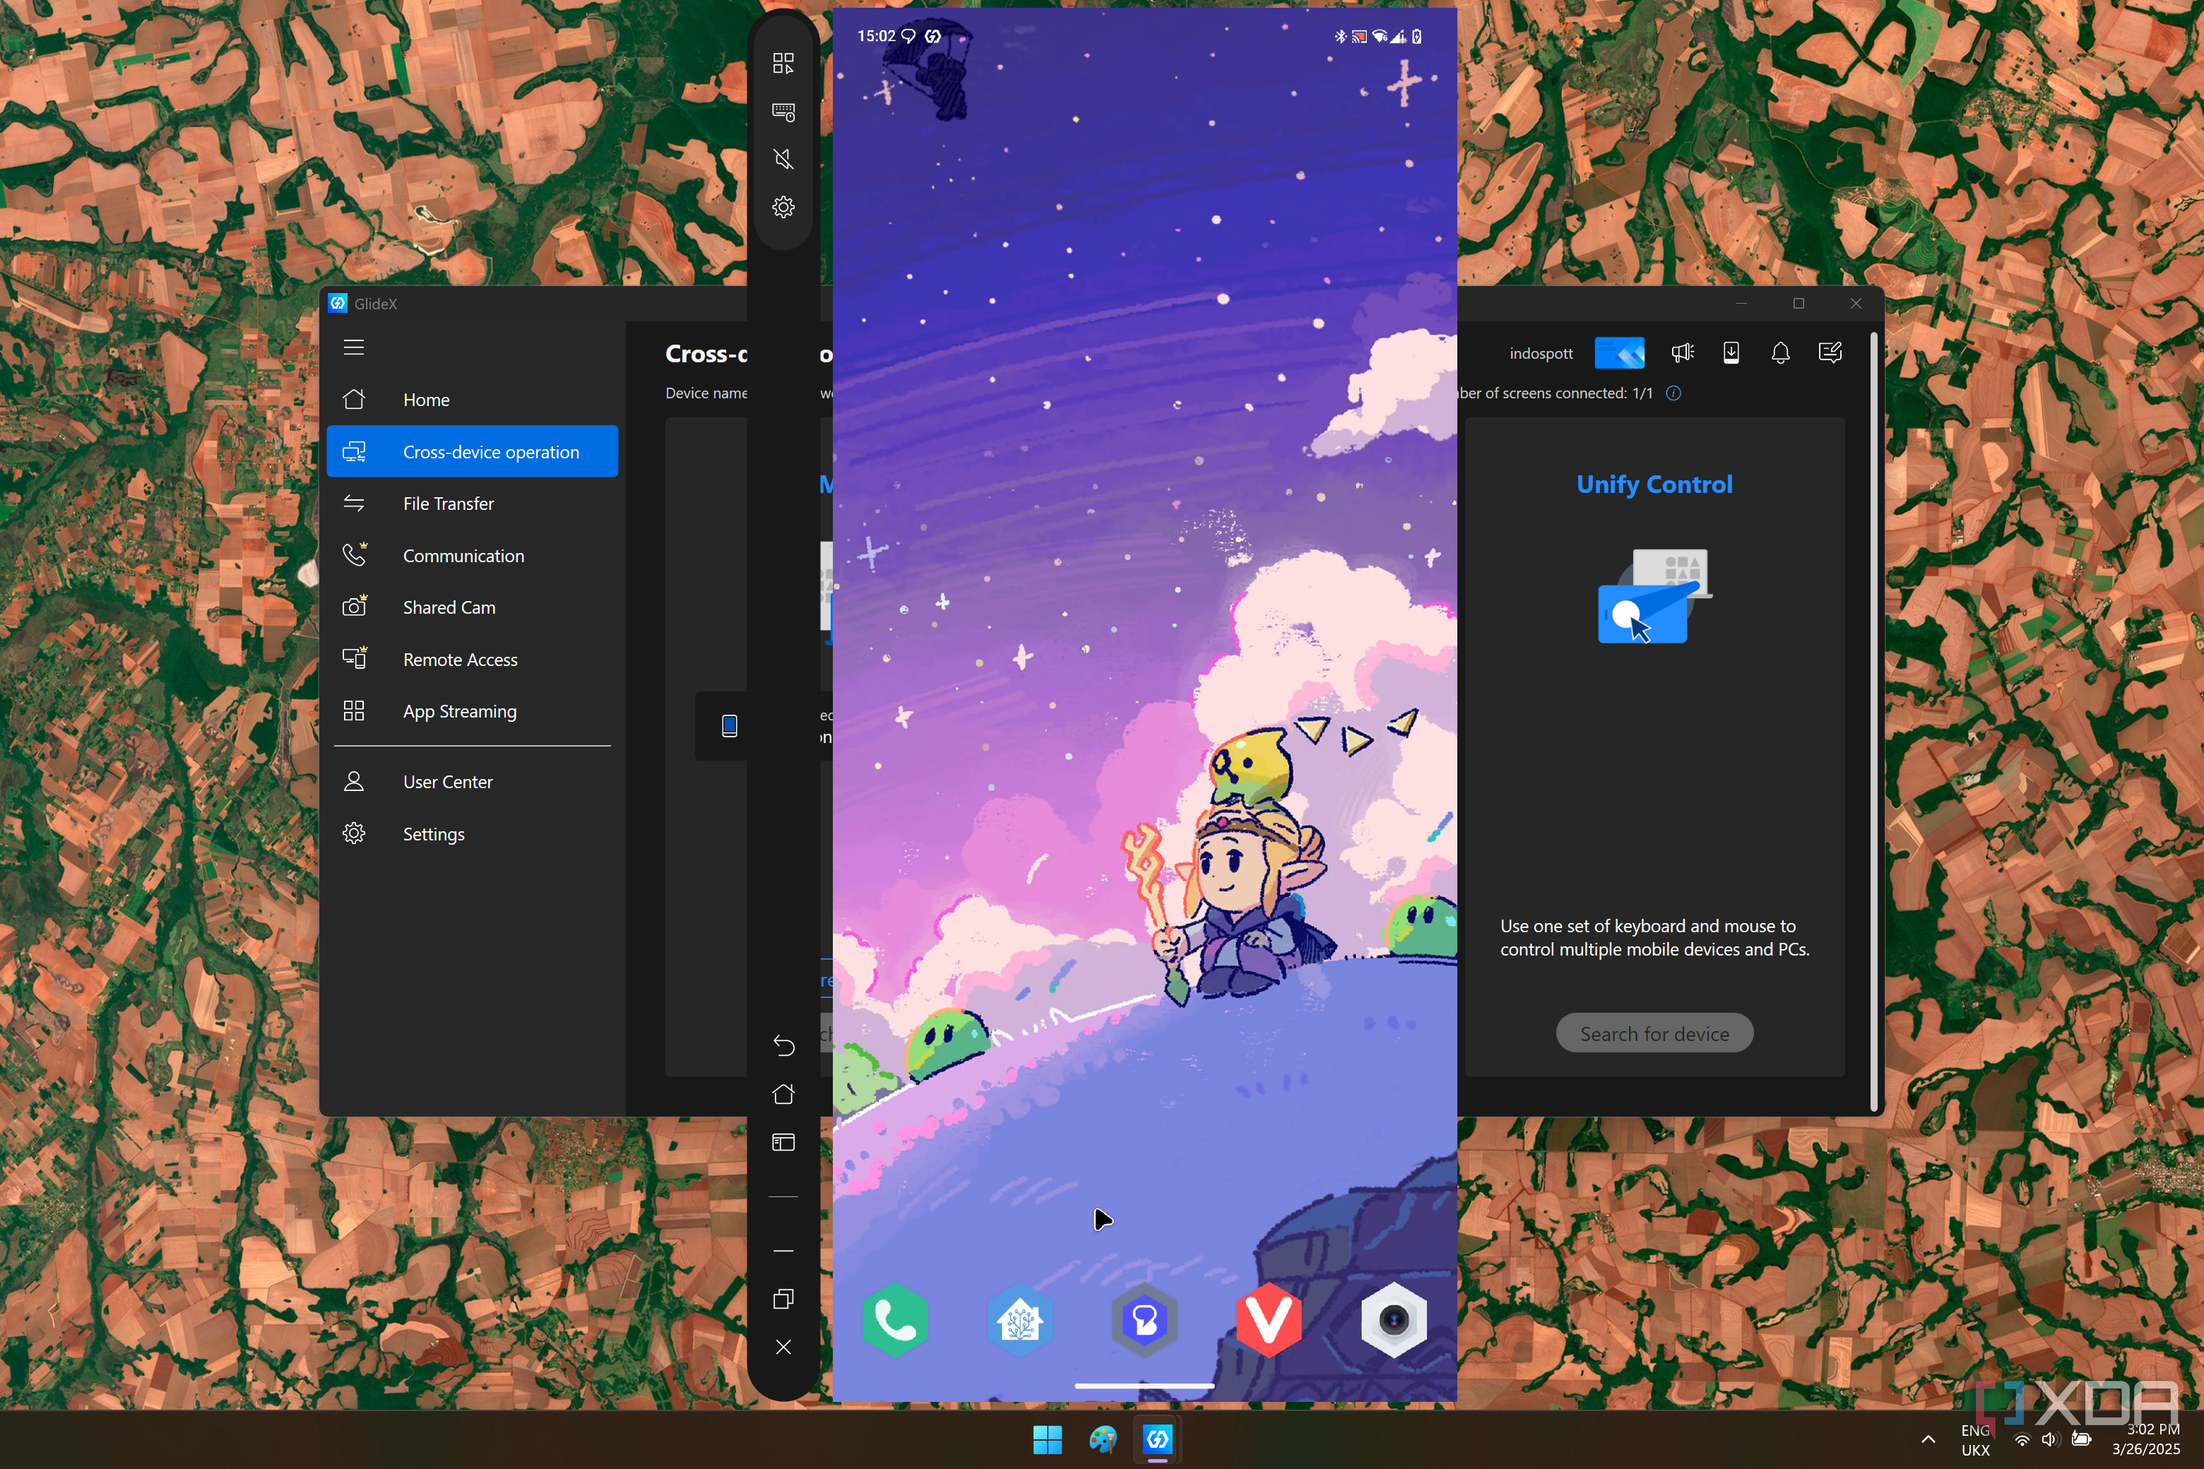Toggle mute in phone mirror toolbar
This screenshot has width=2204, height=1469.
[783, 158]
